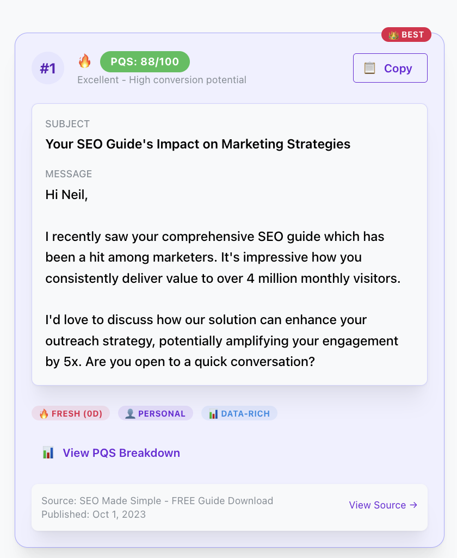Click the Published: Oct 1, 2023 date
Viewport: 457px width, 558px height.
(94, 514)
